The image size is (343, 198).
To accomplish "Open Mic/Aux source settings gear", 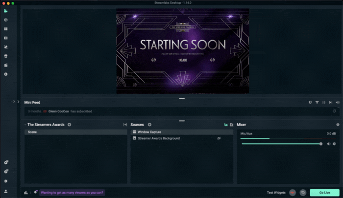I will coord(334,144).
